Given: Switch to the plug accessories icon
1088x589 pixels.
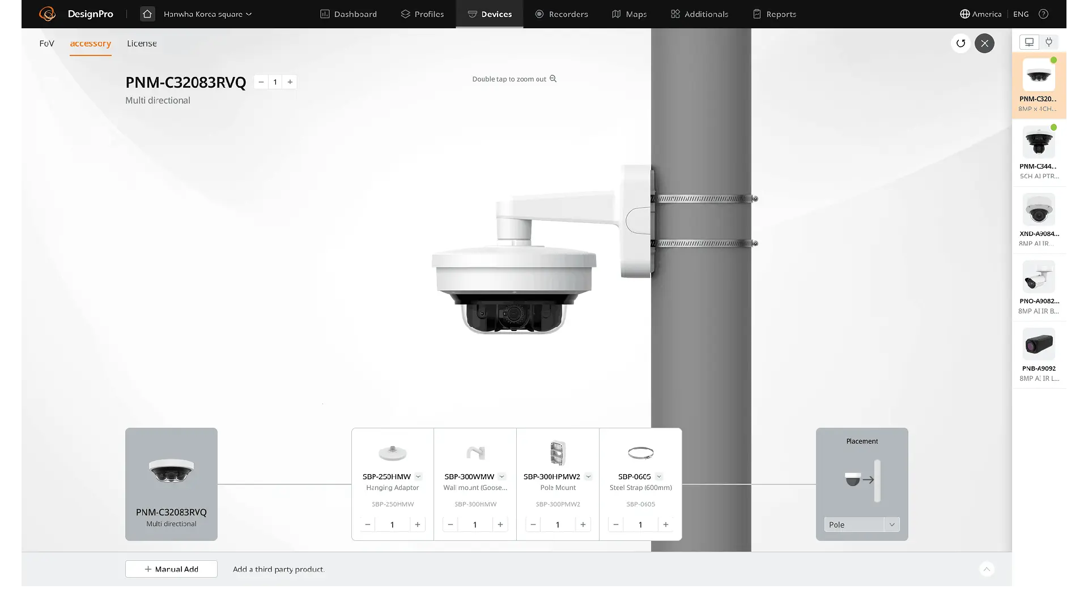Looking at the screenshot, I should (x=1049, y=42).
